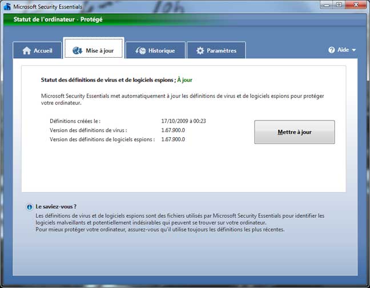Maximize the Security Essentials window
Screen dimensions: 370x288
pos(339,5)
